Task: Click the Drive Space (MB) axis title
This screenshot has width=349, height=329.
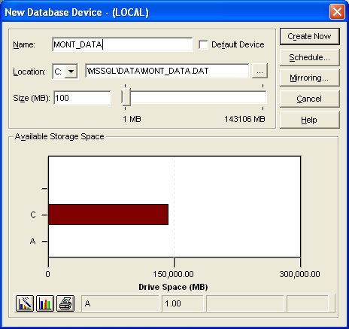Action: (x=173, y=287)
